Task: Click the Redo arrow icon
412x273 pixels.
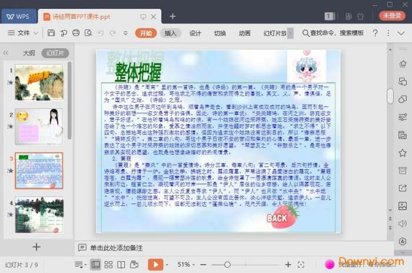Action: (x=113, y=33)
